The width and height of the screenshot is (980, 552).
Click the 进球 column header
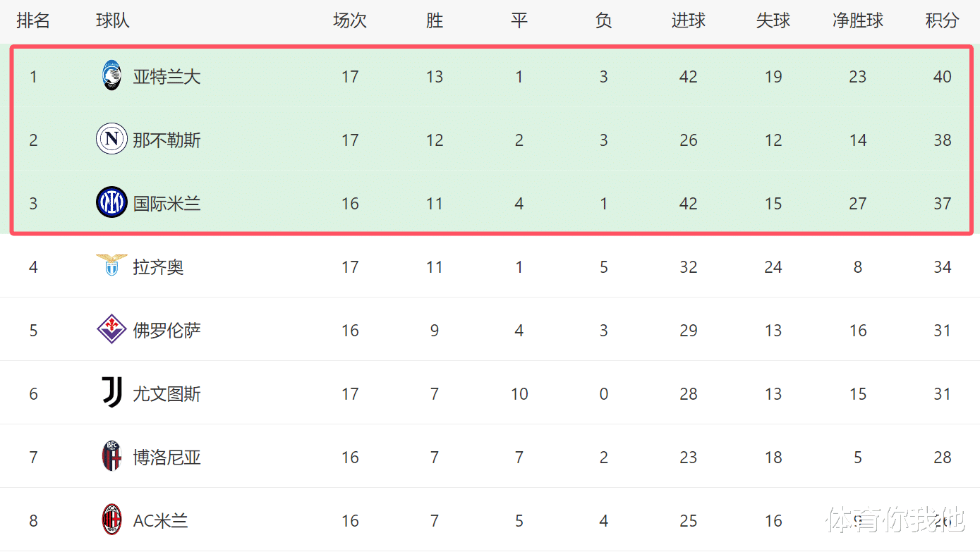tap(689, 20)
